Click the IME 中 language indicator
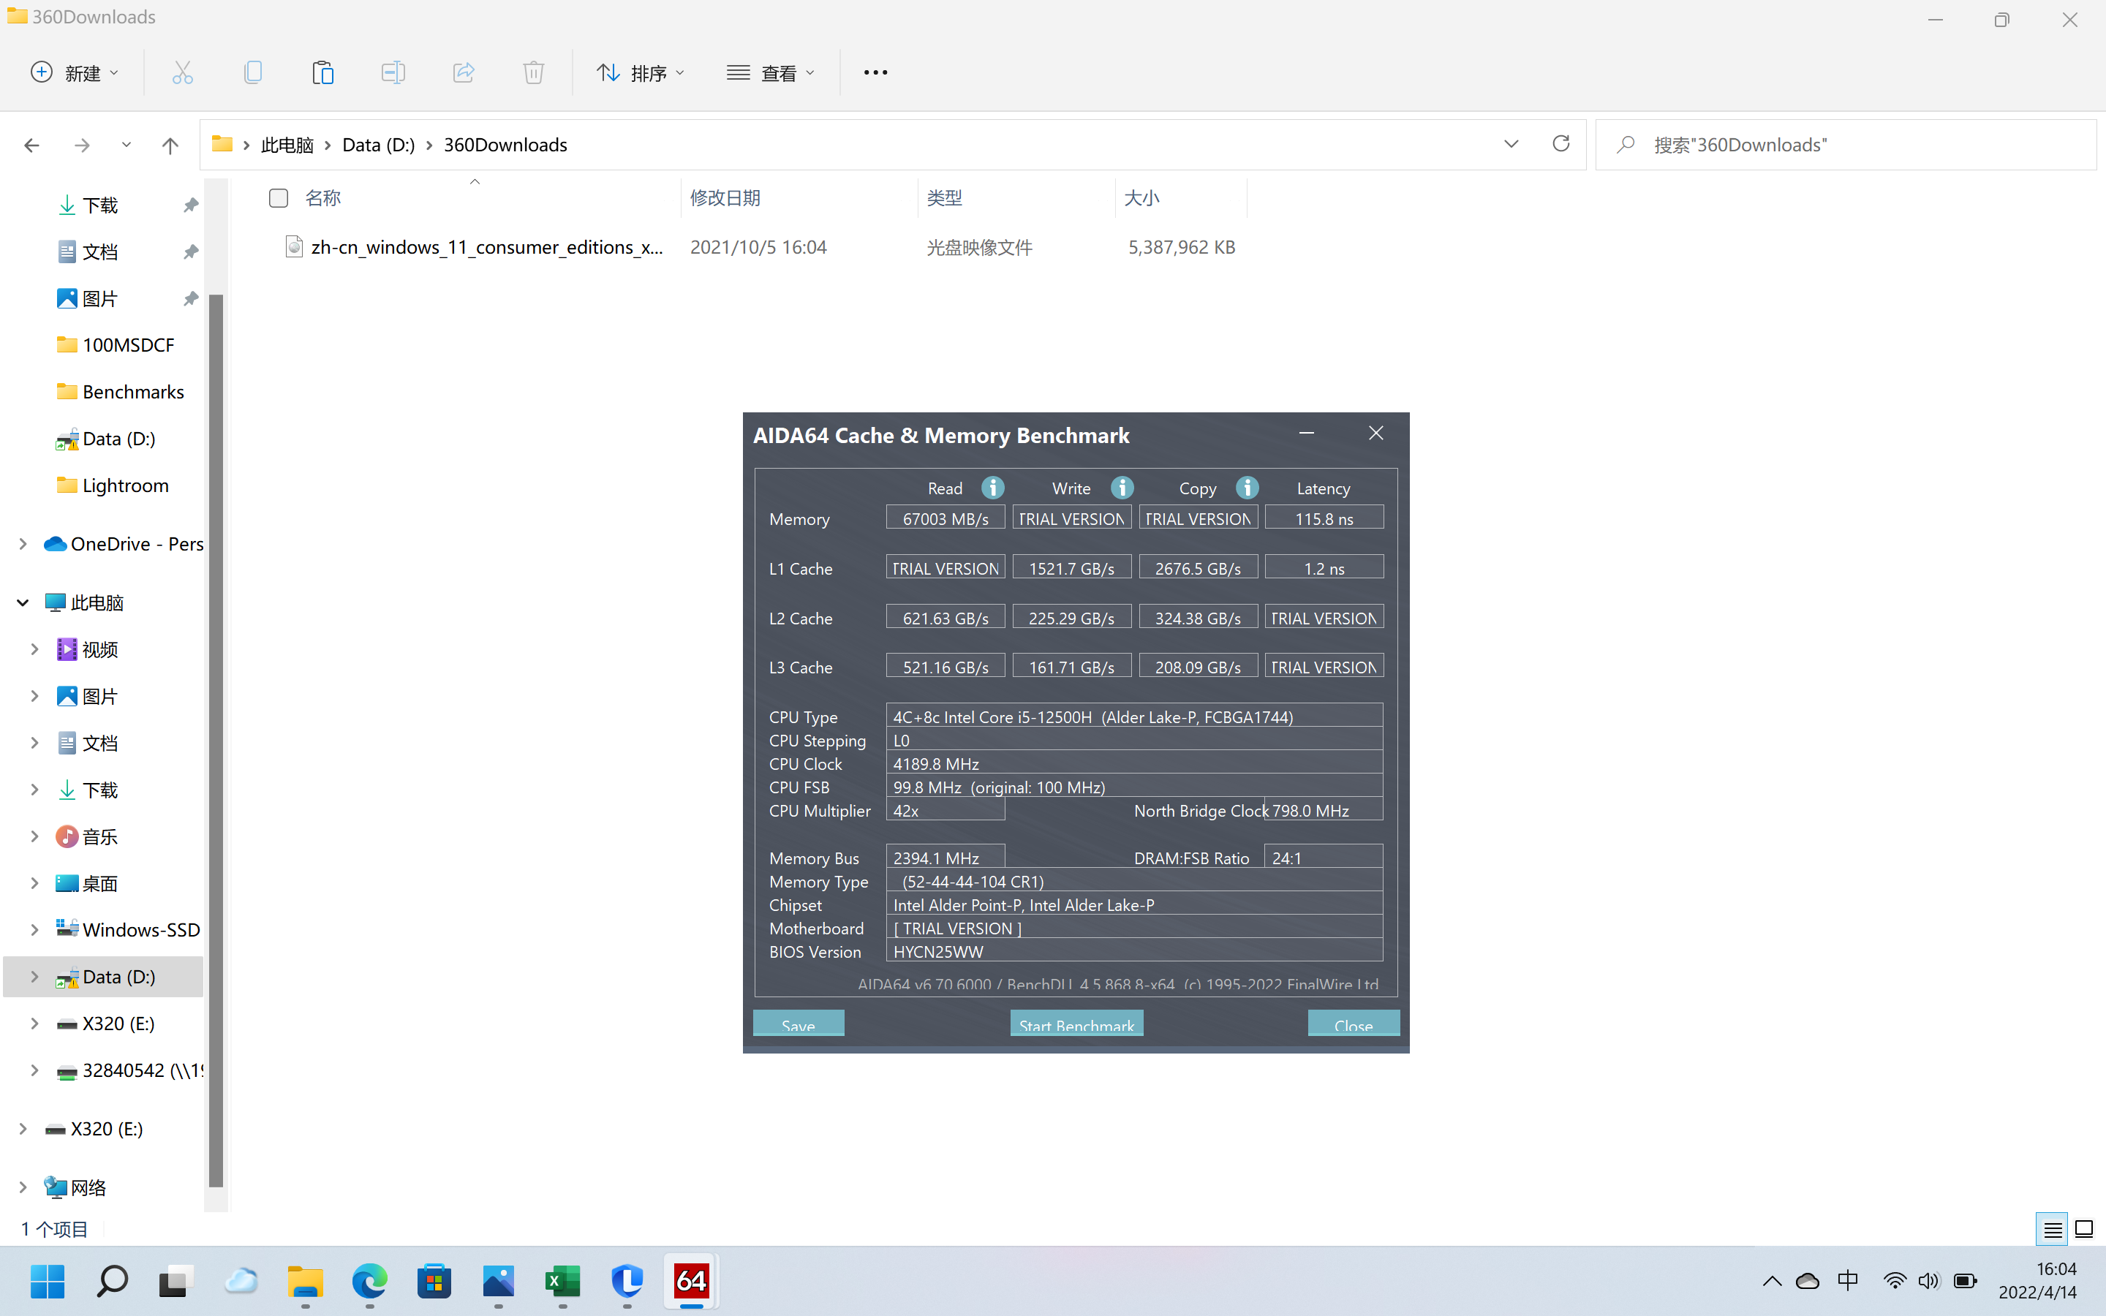This screenshot has width=2106, height=1316. pos(1848,1281)
